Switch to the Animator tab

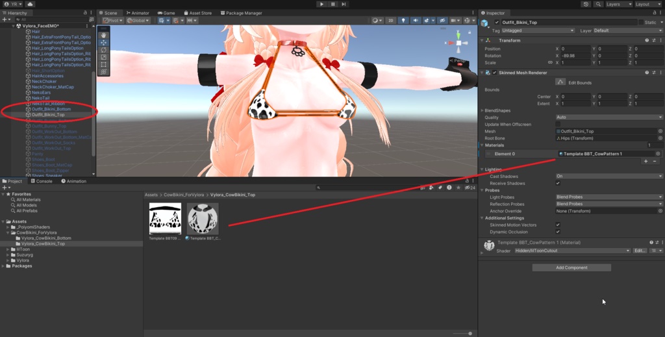coord(138,13)
